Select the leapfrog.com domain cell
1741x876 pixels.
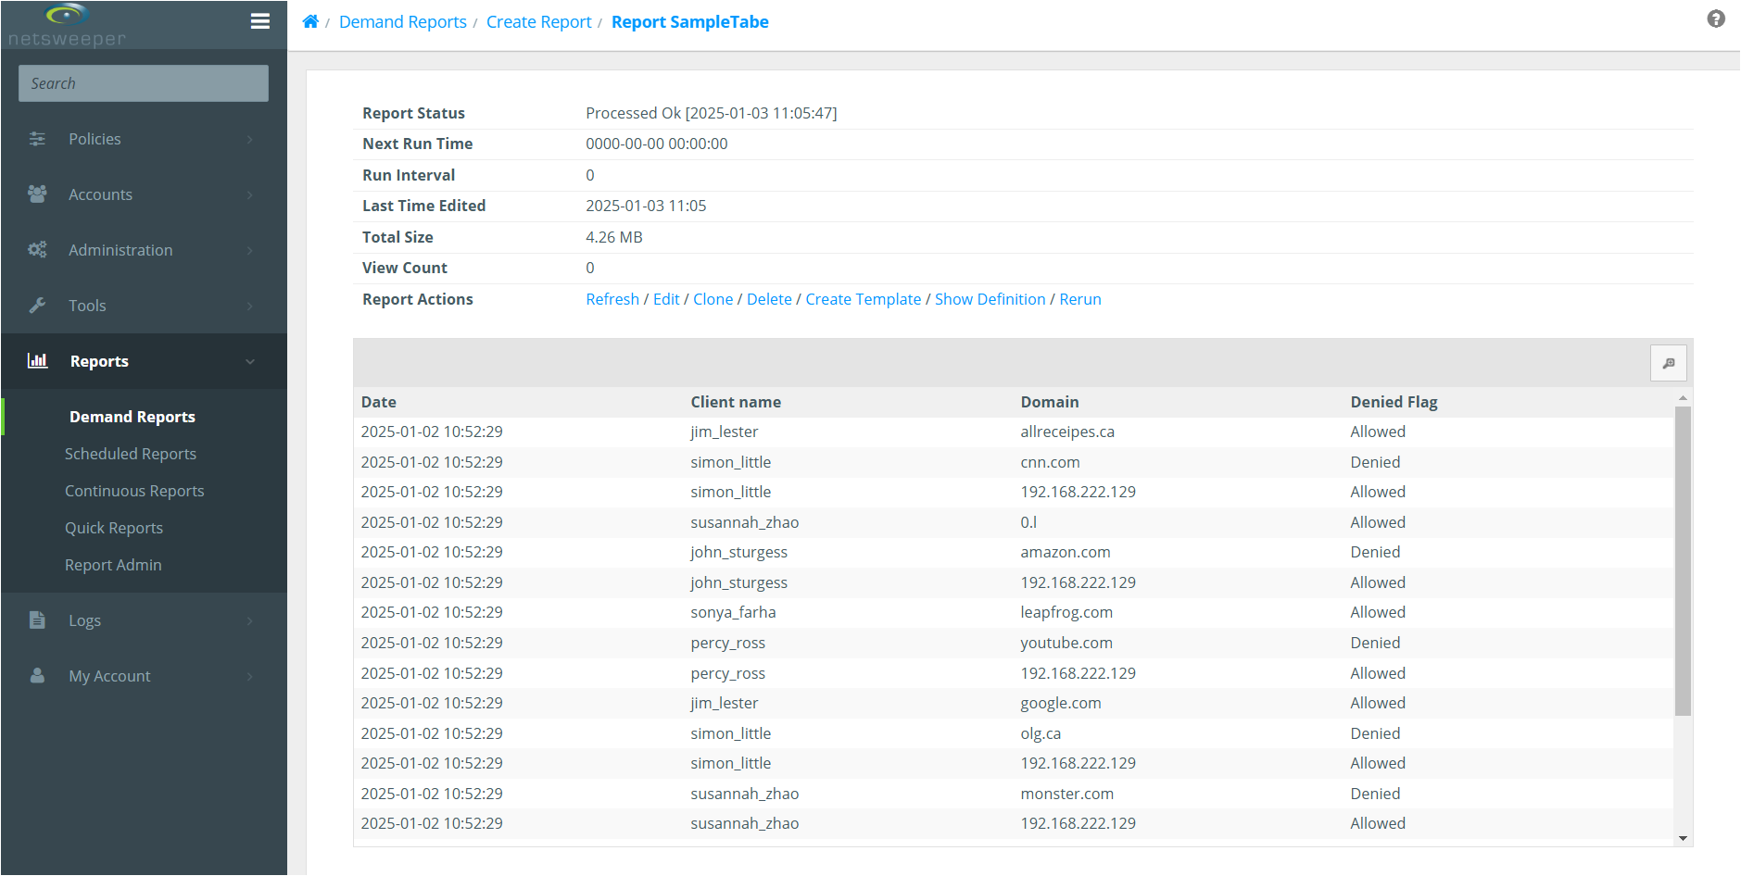1066,612
